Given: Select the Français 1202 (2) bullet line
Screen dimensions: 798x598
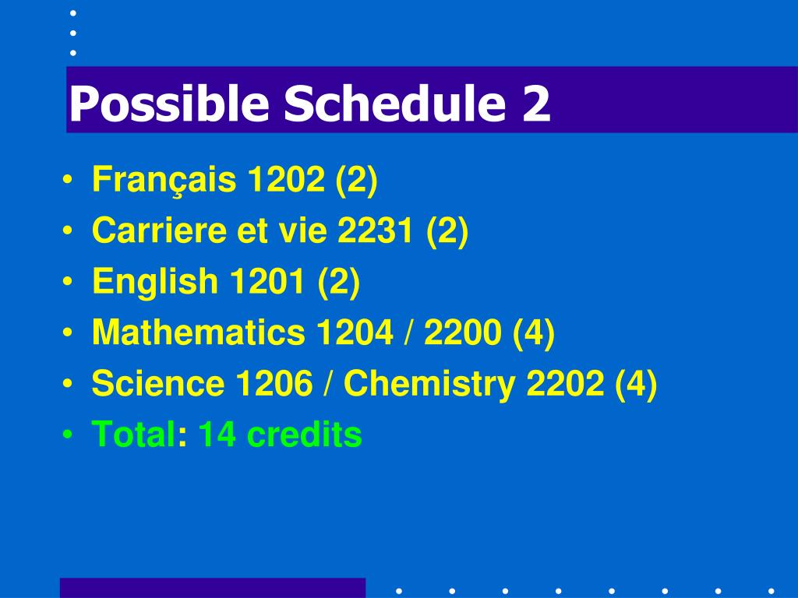Looking at the screenshot, I should [x=235, y=180].
